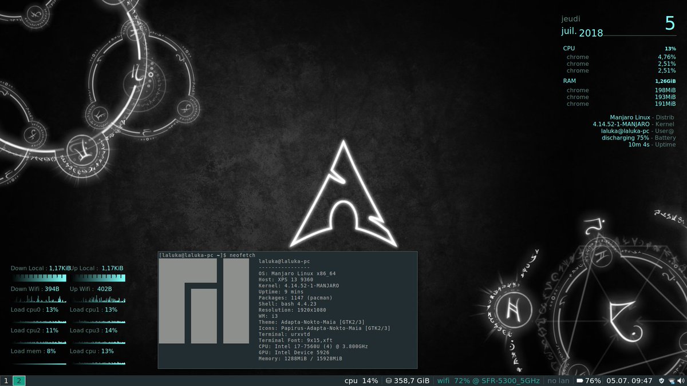The image size is (687, 386).
Task: Click the no lan status label
Action: pyautogui.click(x=558, y=380)
